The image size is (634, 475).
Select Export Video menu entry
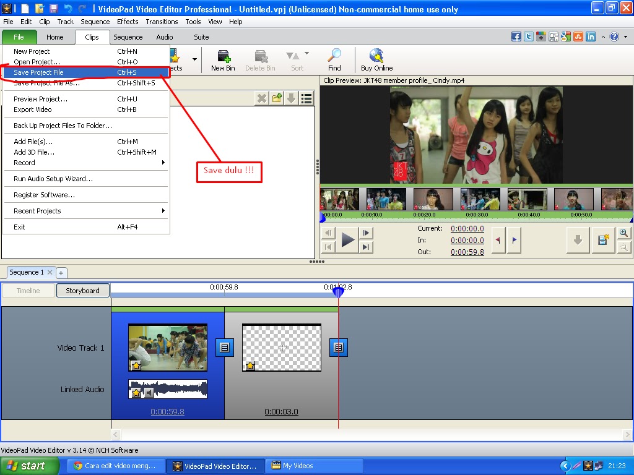coord(85,109)
